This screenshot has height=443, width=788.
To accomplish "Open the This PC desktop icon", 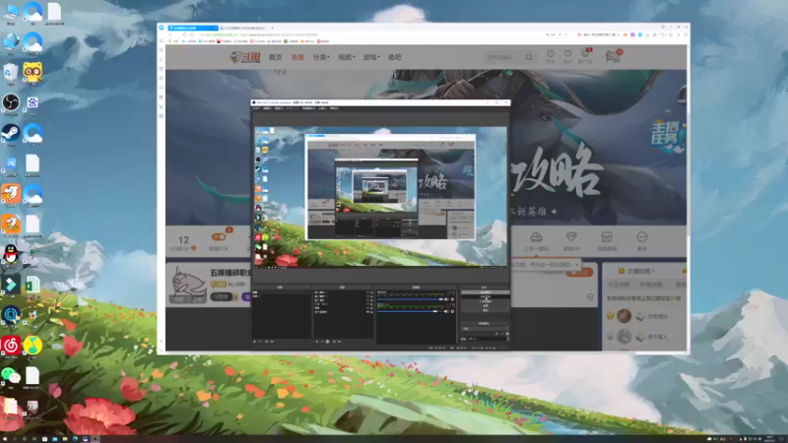I will click(x=11, y=12).
